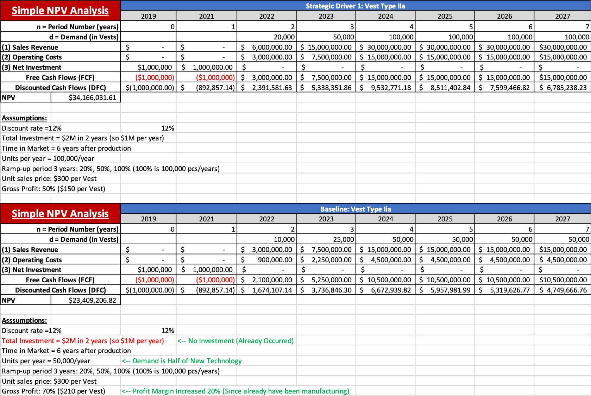Click the green 'Demand is Half of New Technology' note

coord(182,361)
